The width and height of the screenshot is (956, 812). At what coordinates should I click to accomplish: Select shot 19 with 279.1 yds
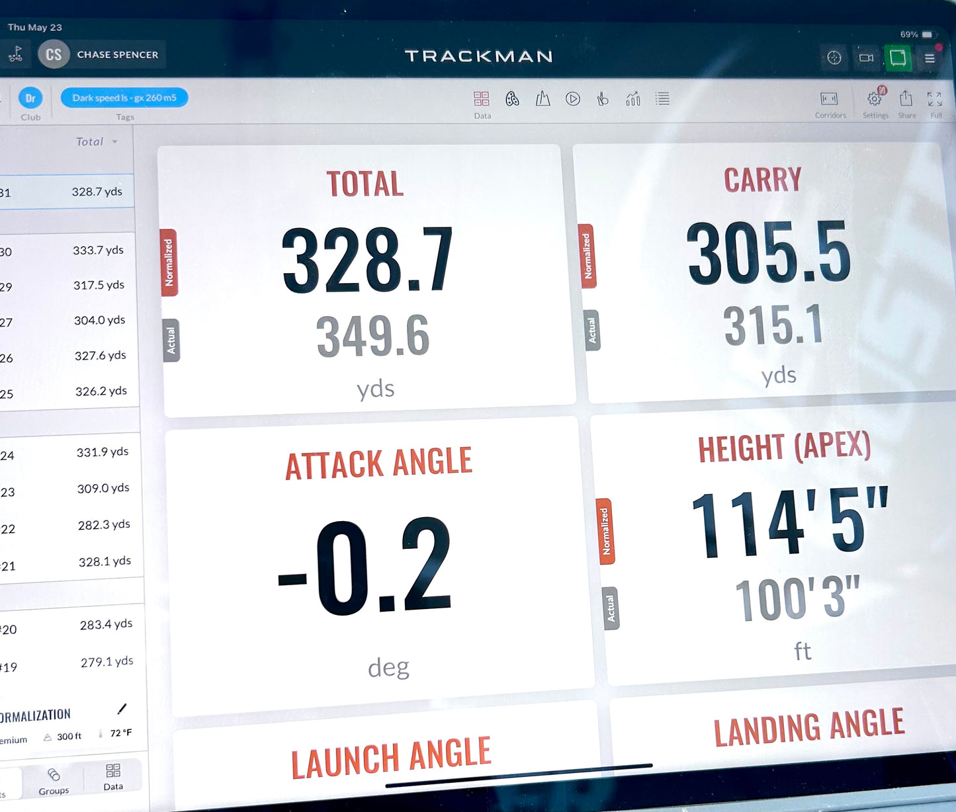73,663
